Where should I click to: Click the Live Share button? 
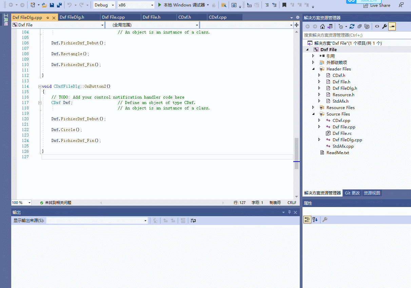tap(376, 5)
